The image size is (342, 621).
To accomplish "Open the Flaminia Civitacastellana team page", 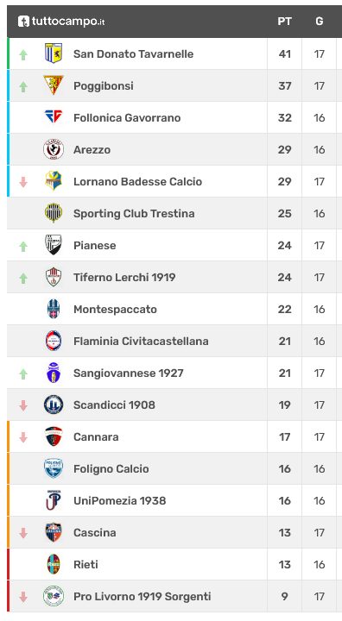I will [x=141, y=341].
